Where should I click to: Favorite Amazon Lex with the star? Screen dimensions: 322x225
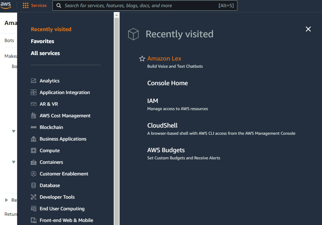(x=142, y=59)
